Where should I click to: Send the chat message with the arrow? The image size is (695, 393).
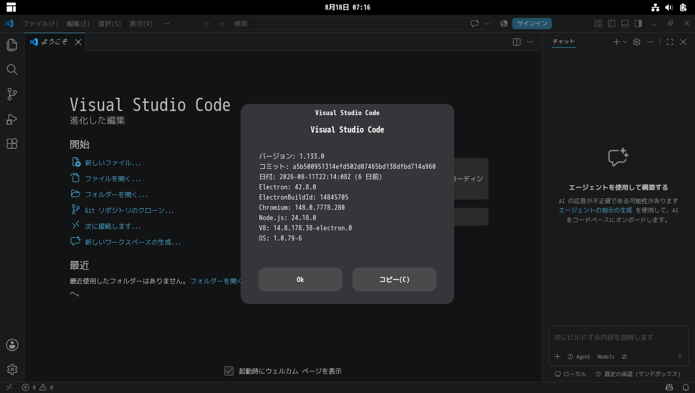pos(680,357)
